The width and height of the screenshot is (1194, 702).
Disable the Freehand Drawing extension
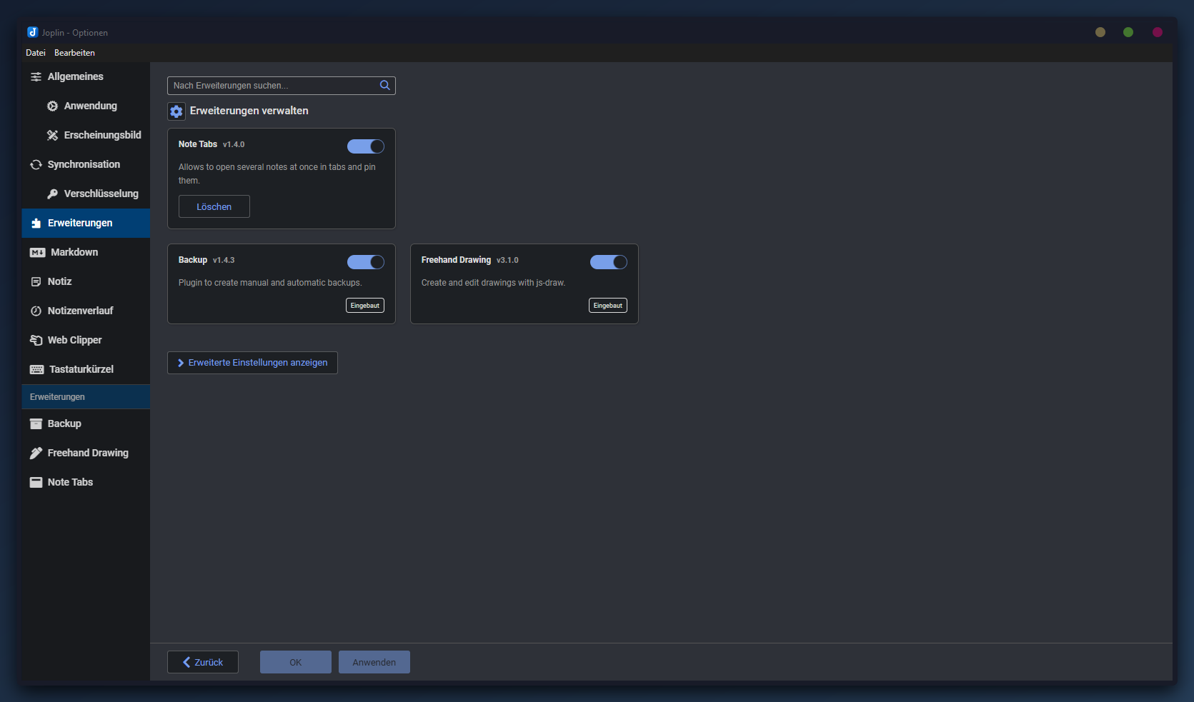click(608, 261)
